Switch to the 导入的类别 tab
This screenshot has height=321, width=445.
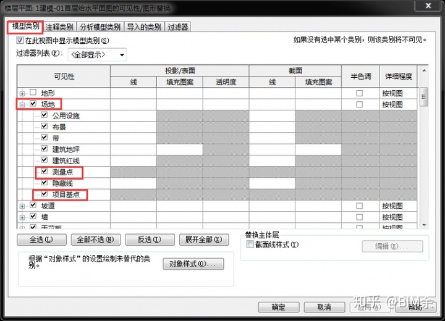pyautogui.click(x=144, y=27)
